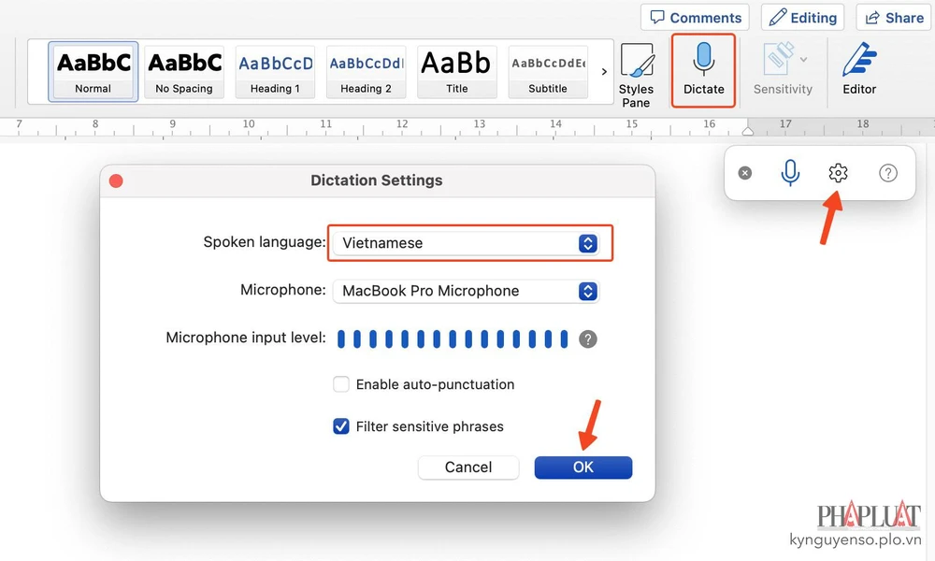Image resolution: width=935 pixels, height=561 pixels.
Task: Click microphone input level help icon
Action: 587,338
